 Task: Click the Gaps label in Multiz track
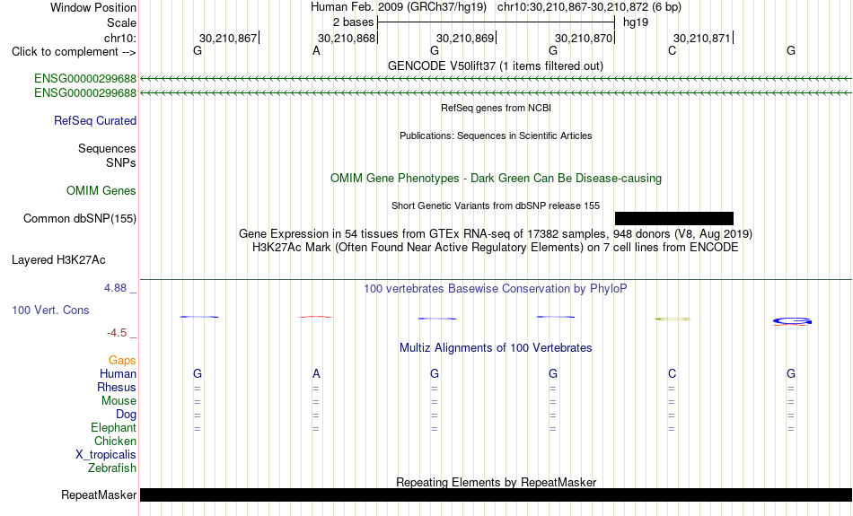tap(122, 361)
